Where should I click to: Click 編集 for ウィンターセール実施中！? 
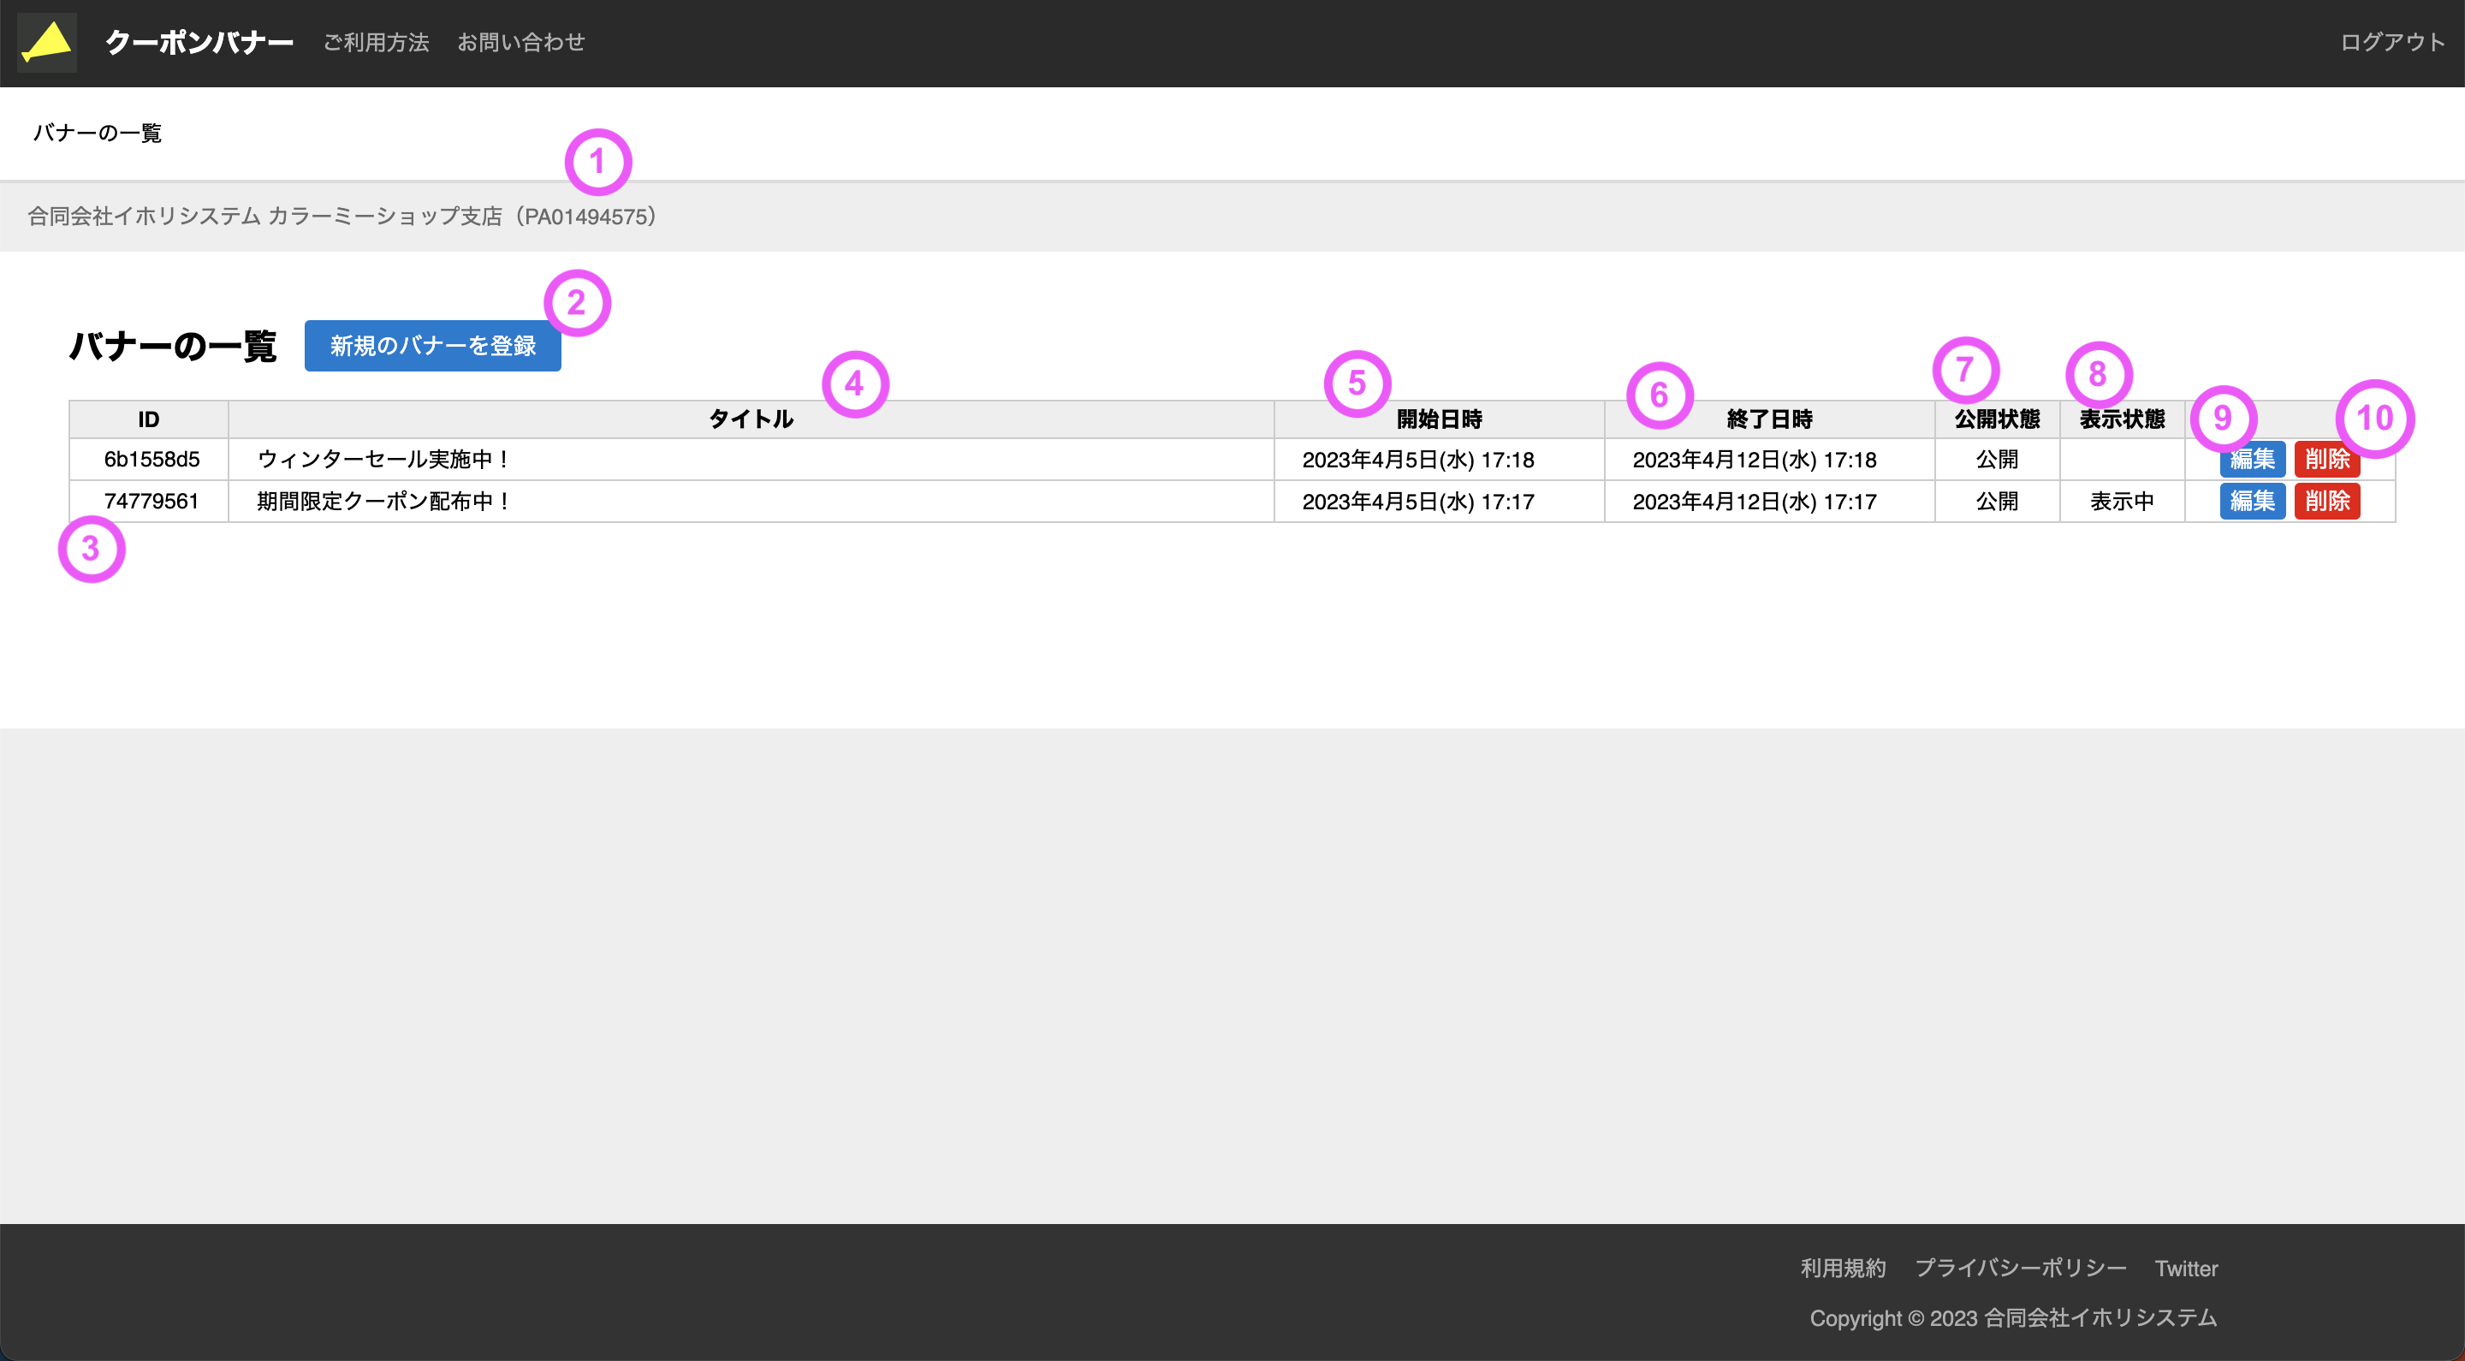(2253, 460)
